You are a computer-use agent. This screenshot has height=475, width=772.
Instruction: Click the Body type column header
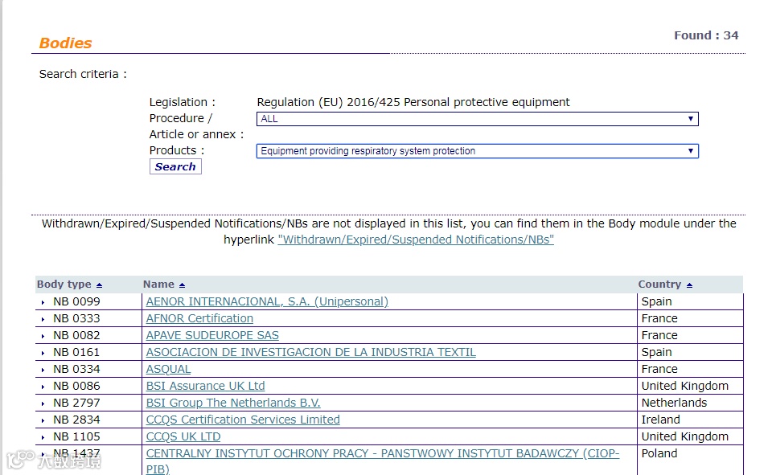(64, 284)
